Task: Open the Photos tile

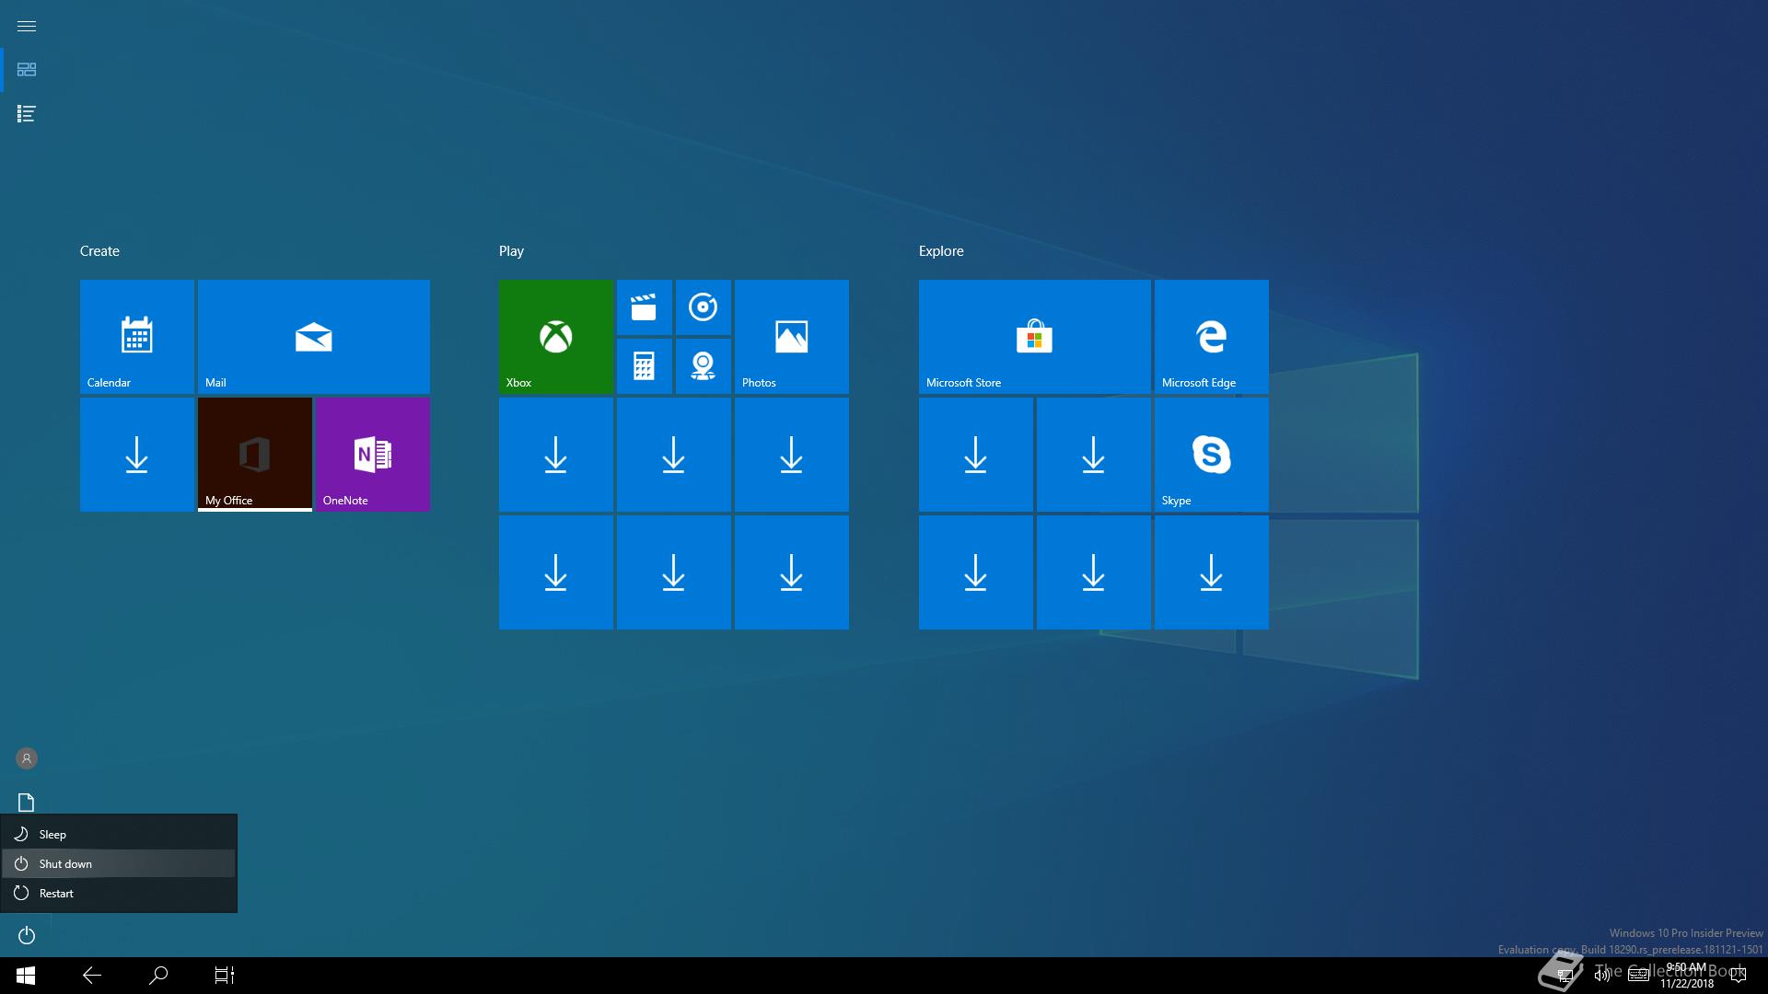Action: pyautogui.click(x=792, y=337)
